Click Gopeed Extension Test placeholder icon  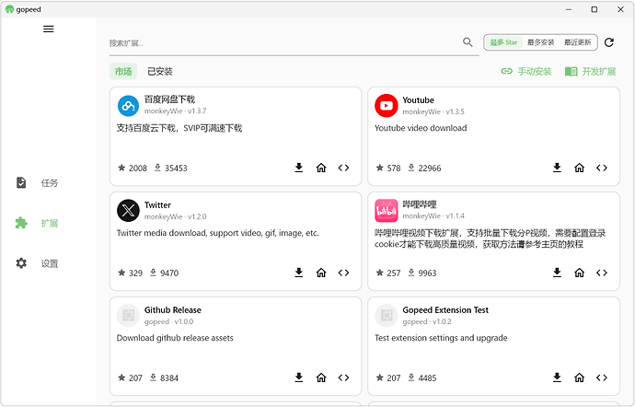pos(387,316)
